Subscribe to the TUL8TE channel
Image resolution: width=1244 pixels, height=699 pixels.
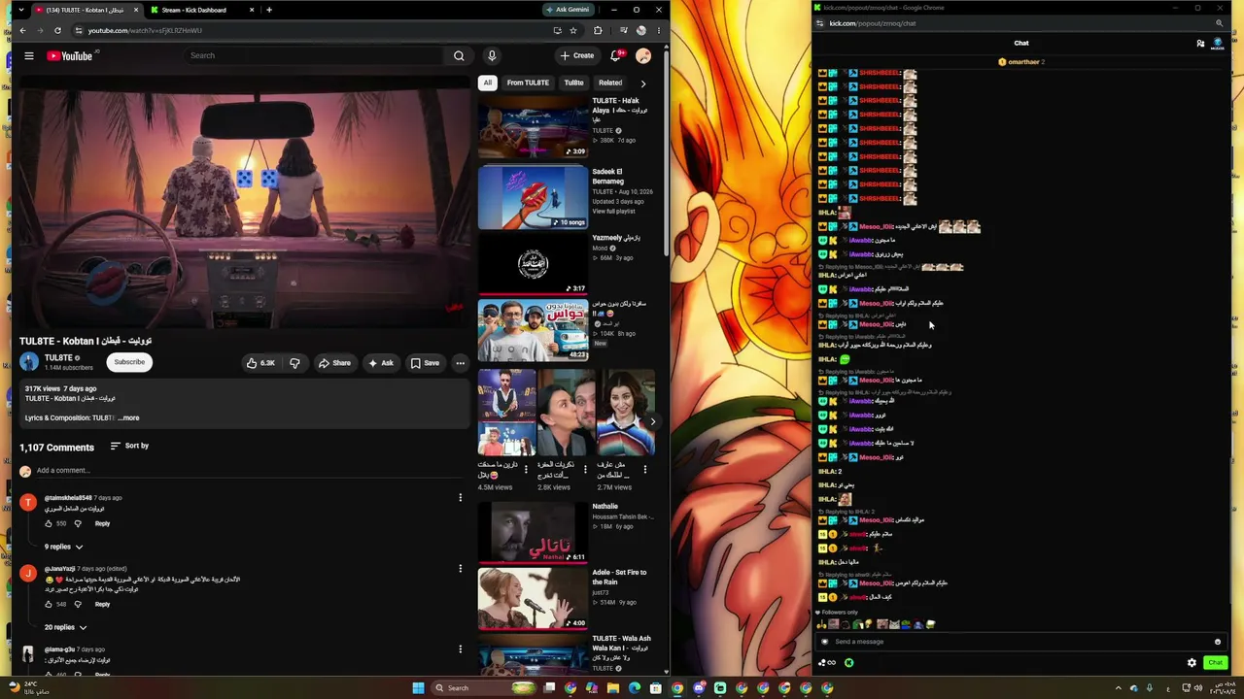tap(129, 362)
